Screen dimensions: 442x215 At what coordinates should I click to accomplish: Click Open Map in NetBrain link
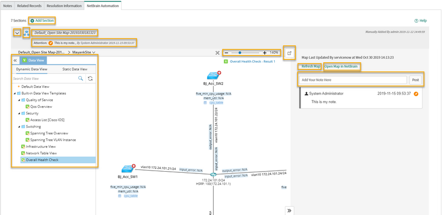(341, 67)
